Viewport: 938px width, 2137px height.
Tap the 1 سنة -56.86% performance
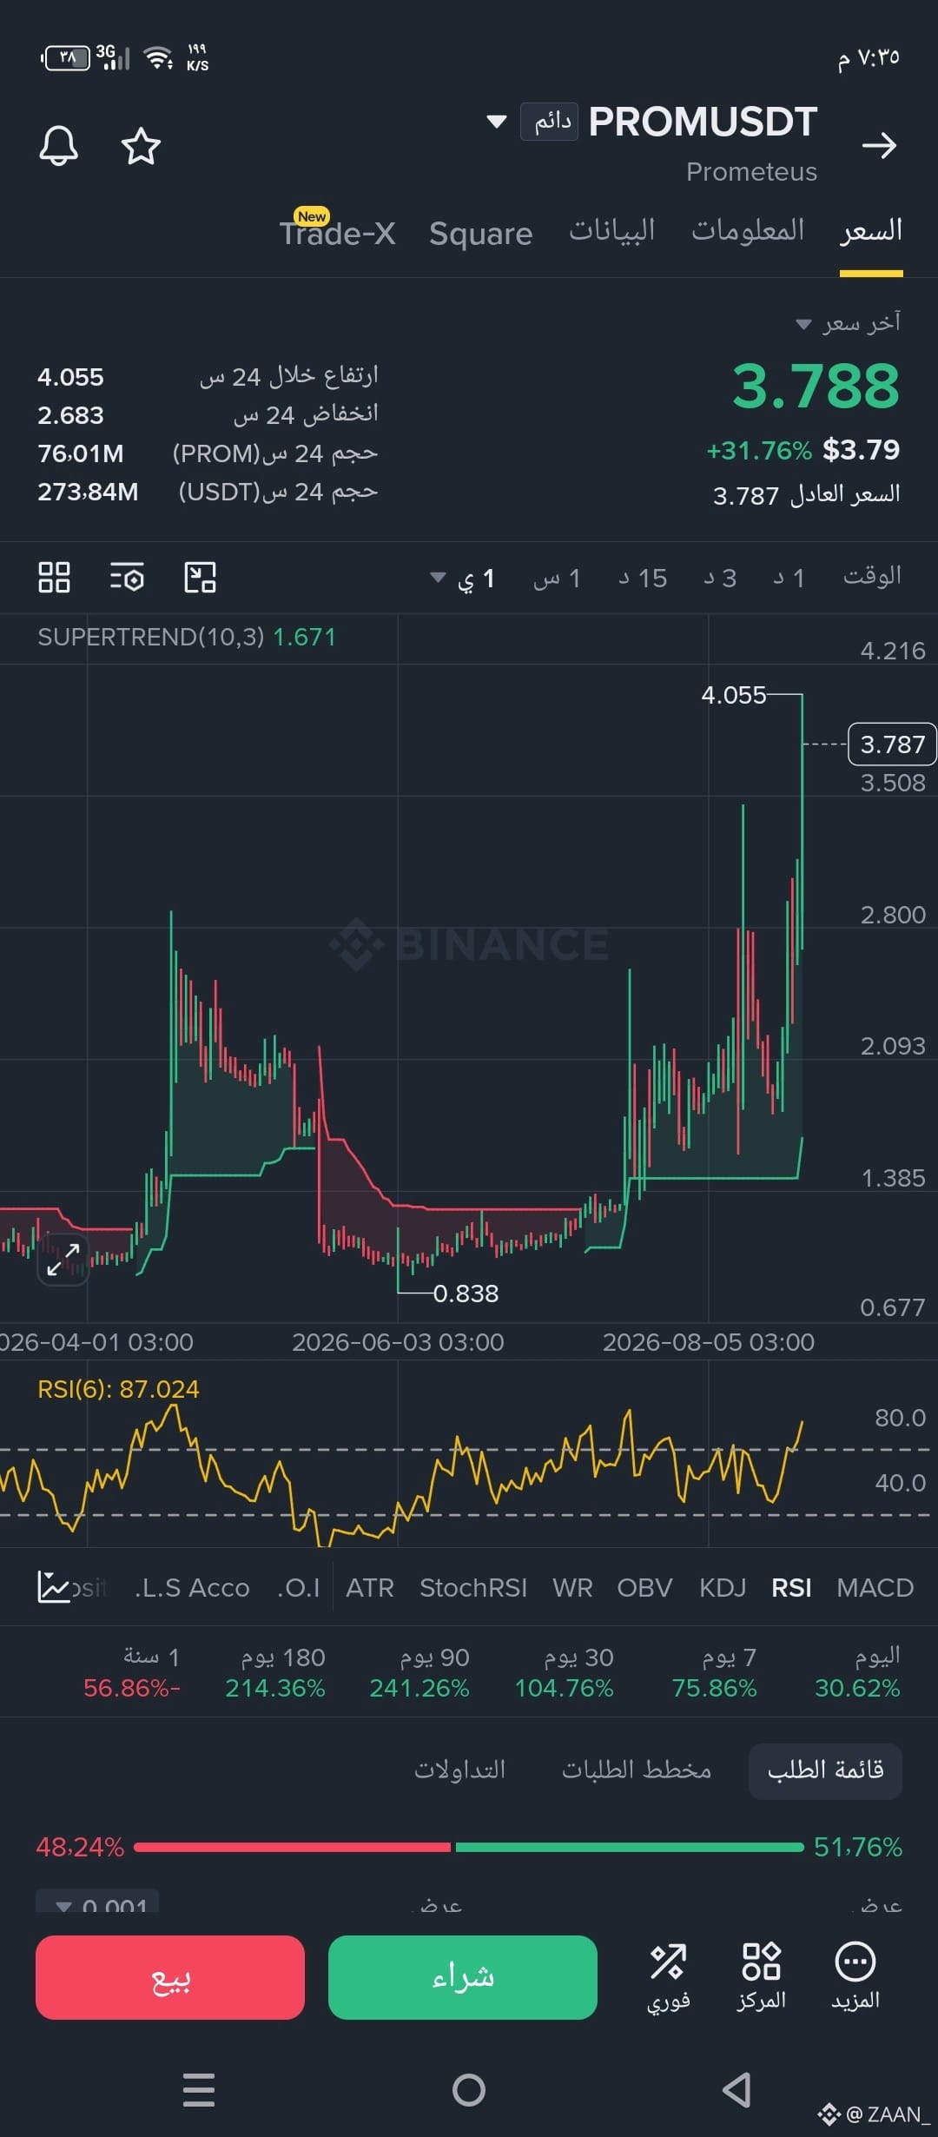[x=132, y=1672]
